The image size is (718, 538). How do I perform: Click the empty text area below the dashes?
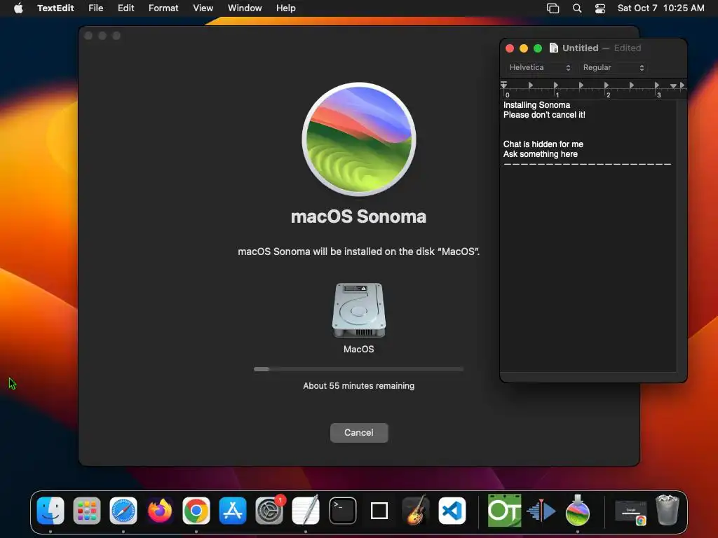(x=588, y=270)
